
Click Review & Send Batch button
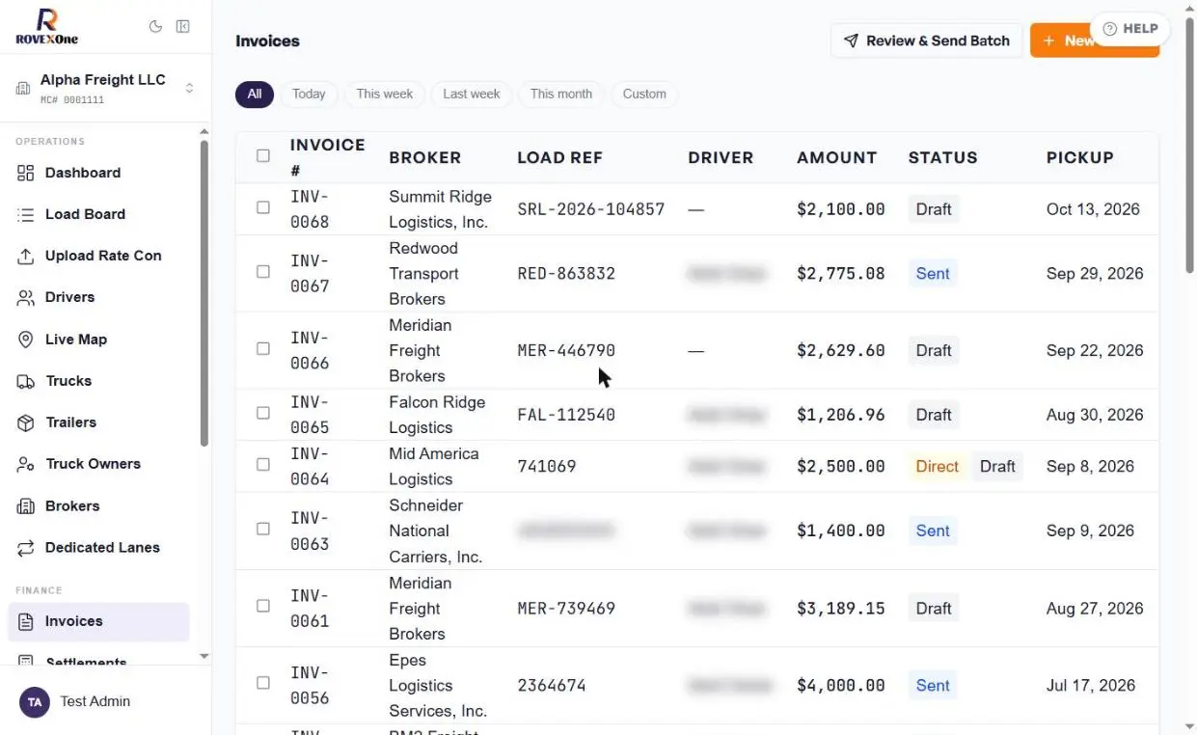[926, 41]
